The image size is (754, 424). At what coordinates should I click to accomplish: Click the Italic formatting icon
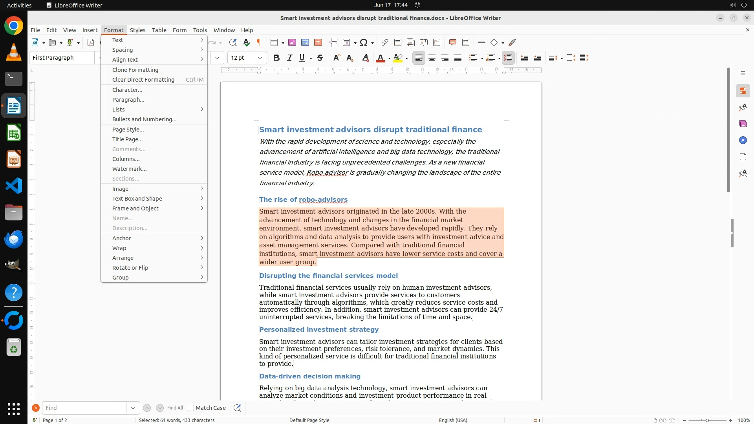coord(289,58)
